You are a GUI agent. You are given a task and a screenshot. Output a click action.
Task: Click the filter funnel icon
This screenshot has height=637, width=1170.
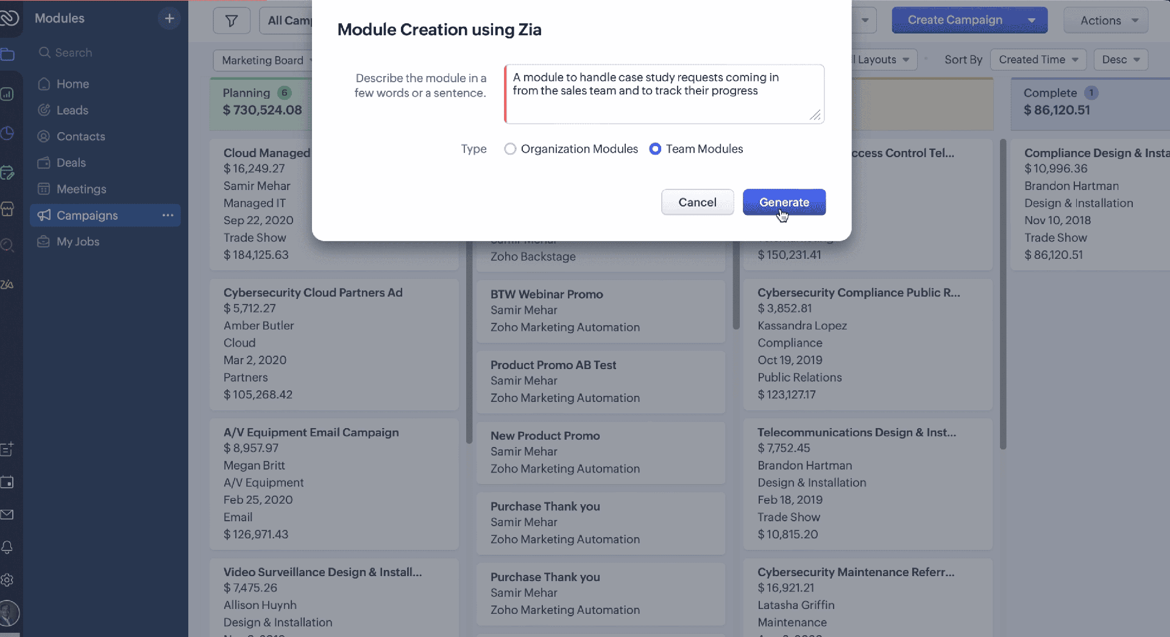coord(232,21)
